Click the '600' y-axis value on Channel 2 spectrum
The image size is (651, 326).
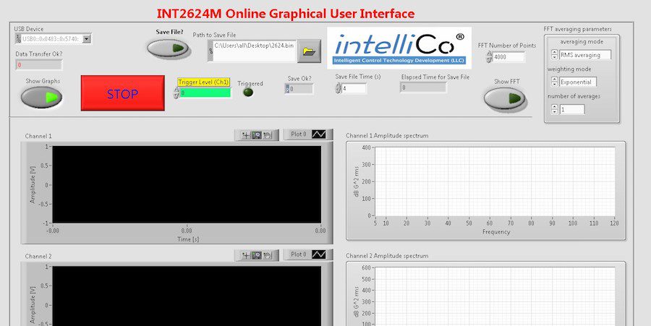click(x=366, y=268)
